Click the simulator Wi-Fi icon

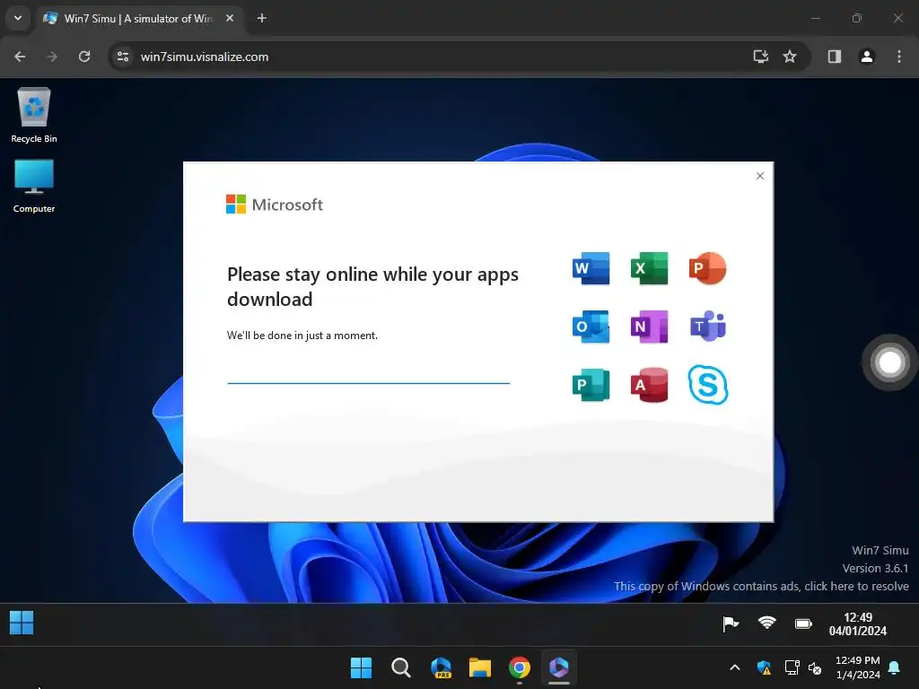coord(766,623)
